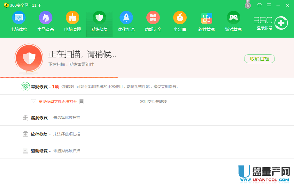Click the orange scan progress bar
The image size is (294, 185).
point(59,77)
